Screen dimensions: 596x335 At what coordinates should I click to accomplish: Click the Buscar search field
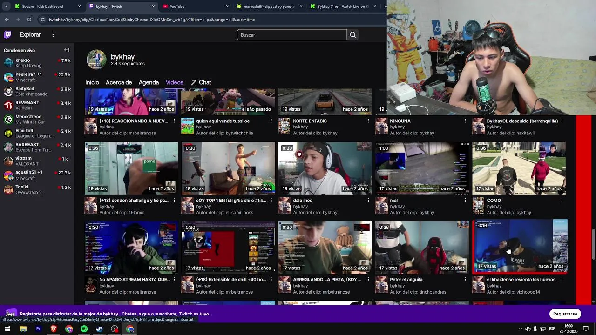[x=292, y=35]
